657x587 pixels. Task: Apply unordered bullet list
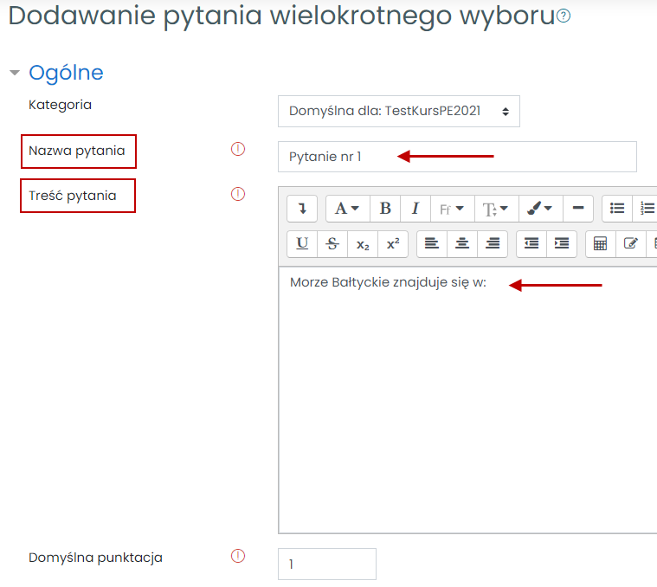(x=617, y=209)
